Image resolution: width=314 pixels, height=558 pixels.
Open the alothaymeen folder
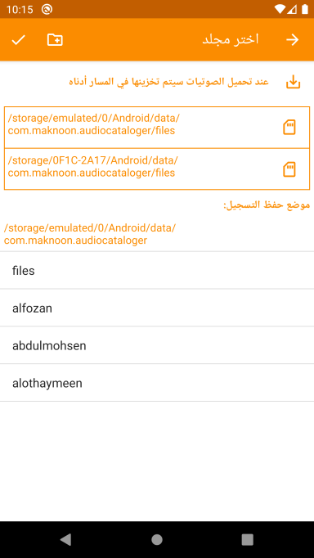pyautogui.click(x=157, y=383)
